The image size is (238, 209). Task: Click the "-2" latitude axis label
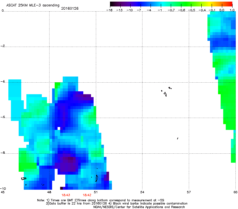point(3,46)
